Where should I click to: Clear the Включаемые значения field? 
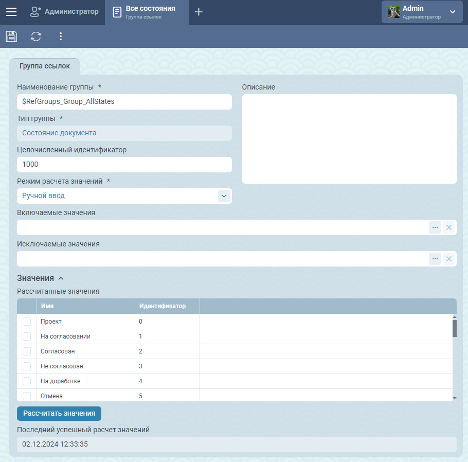[449, 227]
